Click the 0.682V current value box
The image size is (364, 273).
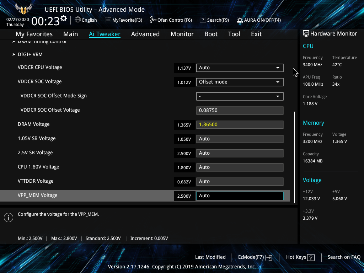pos(184,182)
